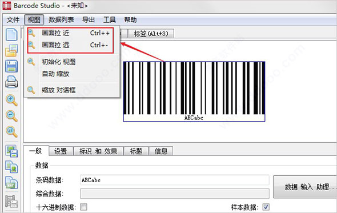Click the Open file folder icon

[x=11, y=50]
